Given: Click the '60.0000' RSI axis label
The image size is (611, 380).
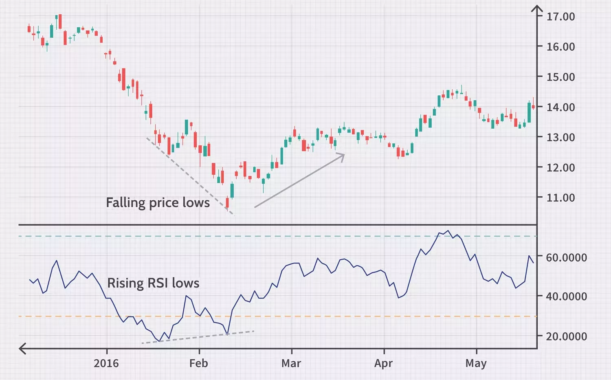Looking at the screenshot, I should [x=567, y=258].
